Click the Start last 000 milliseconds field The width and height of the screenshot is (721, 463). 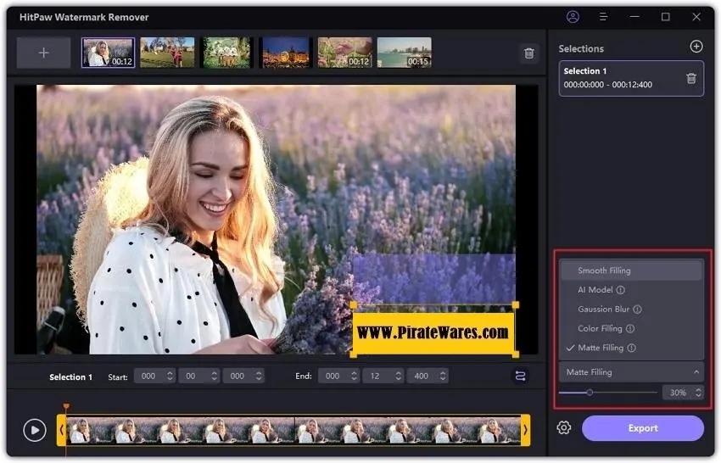coord(238,377)
